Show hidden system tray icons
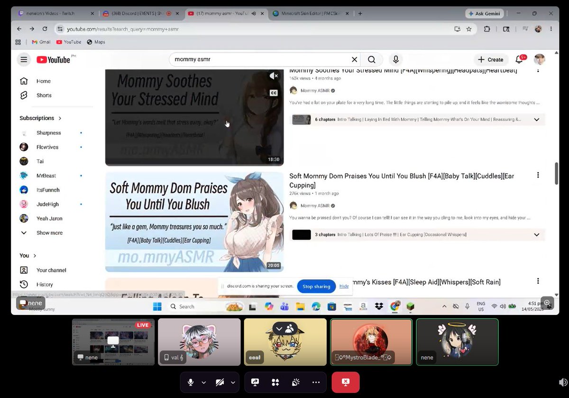 click(445, 306)
